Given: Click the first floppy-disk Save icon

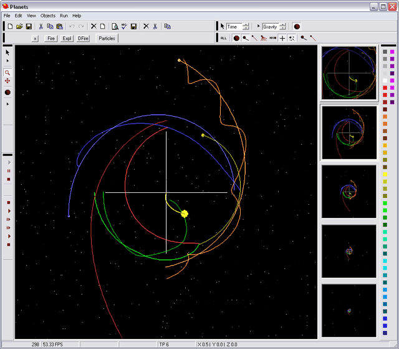Looking at the screenshot, I should click(x=29, y=26).
